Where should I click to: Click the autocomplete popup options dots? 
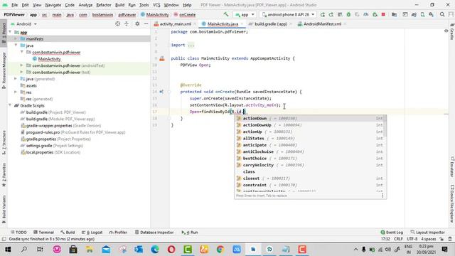[382, 196]
